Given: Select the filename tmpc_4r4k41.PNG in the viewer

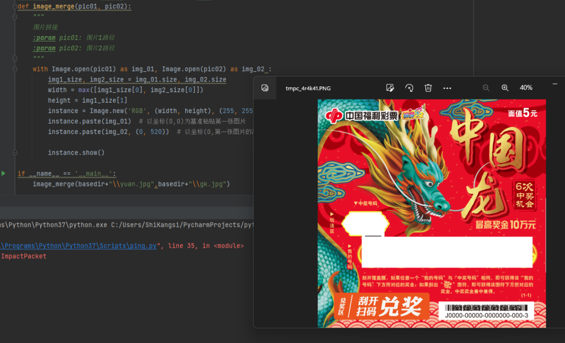Looking at the screenshot, I should (x=308, y=88).
